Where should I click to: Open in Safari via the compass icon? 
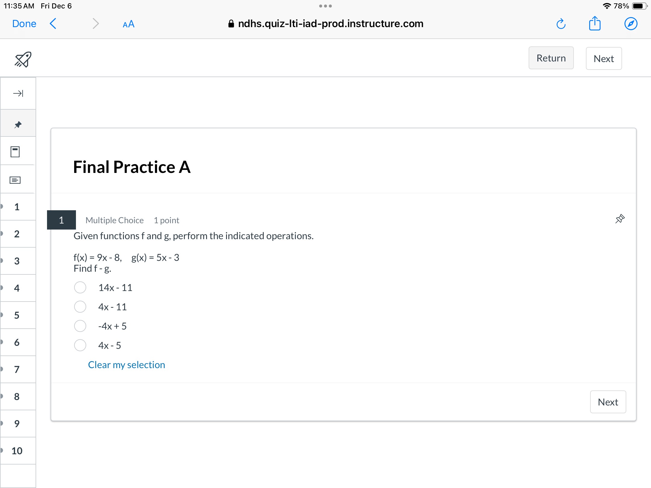(x=631, y=23)
